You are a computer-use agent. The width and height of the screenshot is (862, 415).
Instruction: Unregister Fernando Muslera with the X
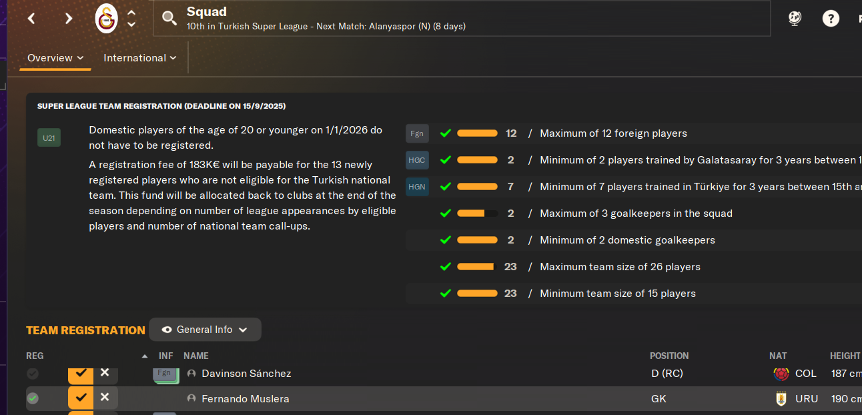[x=105, y=398]
